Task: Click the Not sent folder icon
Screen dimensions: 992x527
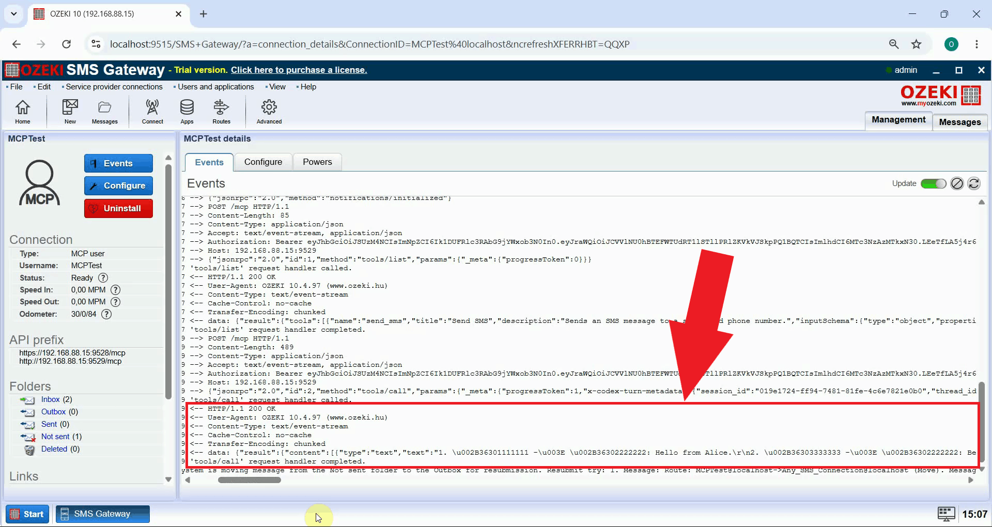Action: [x=27, y=437]
